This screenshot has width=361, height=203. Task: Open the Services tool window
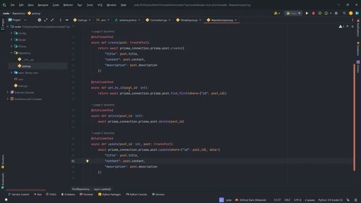158,195
